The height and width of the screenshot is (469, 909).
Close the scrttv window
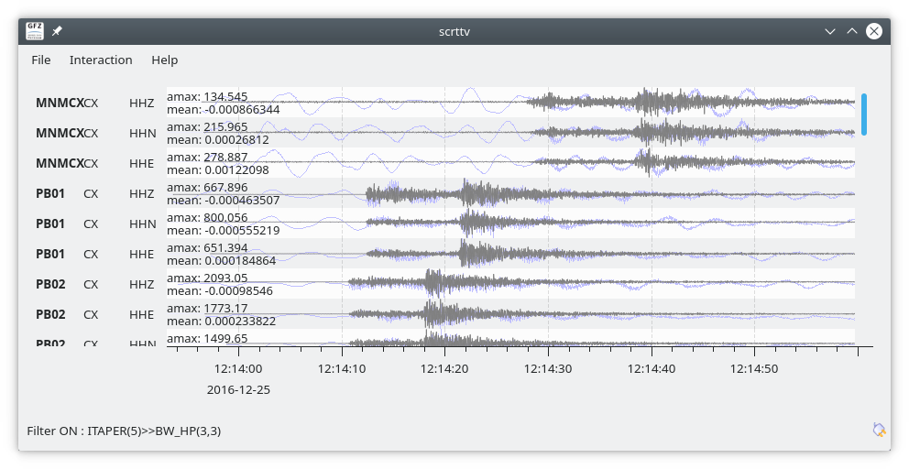click(873, 31)
